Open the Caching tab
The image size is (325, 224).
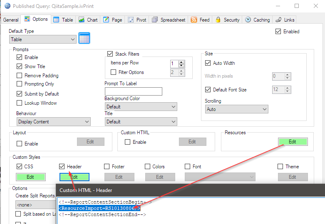tap(257, 20)
